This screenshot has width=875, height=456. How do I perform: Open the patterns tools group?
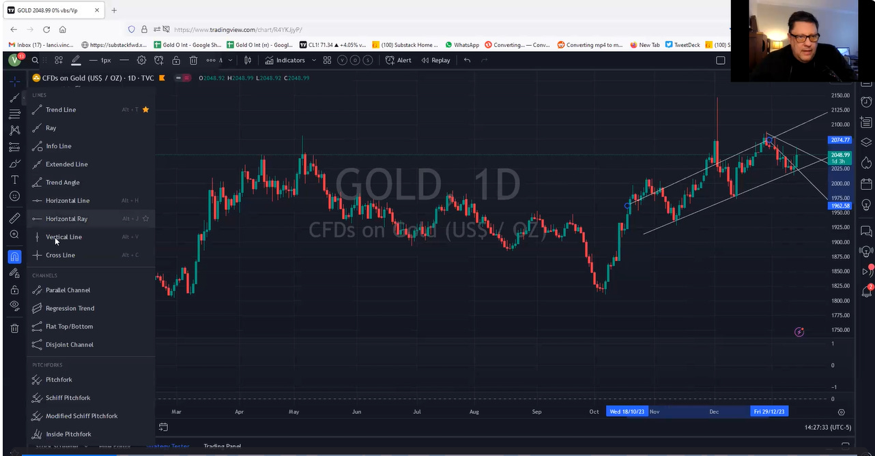14,130
